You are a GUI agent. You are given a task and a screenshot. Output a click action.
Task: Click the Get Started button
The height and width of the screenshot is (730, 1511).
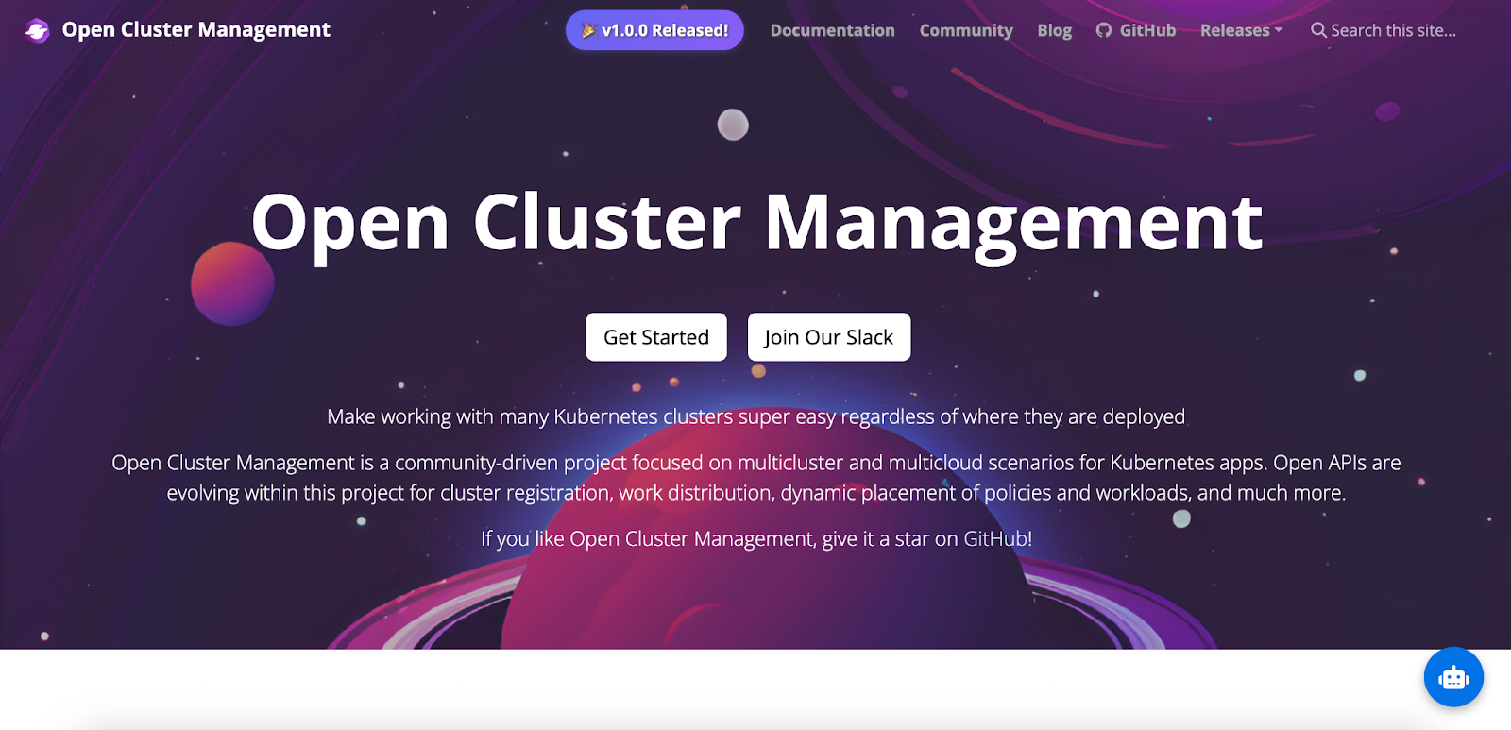tap(656, 337)
